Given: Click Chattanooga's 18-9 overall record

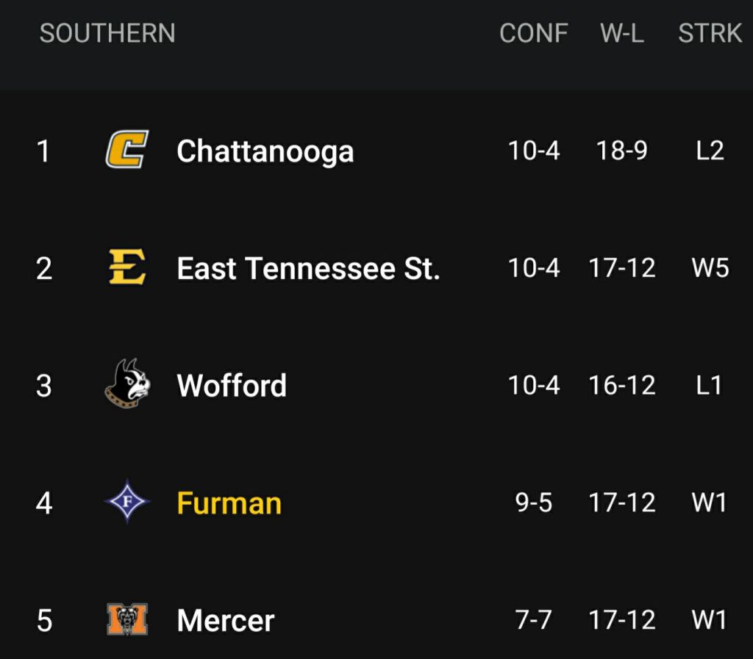Looking at the screenshot, I should click(621, 151).
